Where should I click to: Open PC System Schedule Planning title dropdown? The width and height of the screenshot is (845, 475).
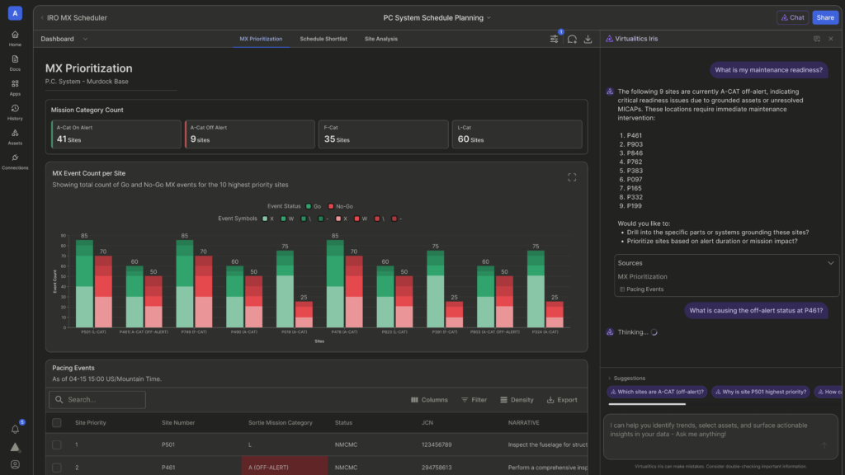coord(437,18)
